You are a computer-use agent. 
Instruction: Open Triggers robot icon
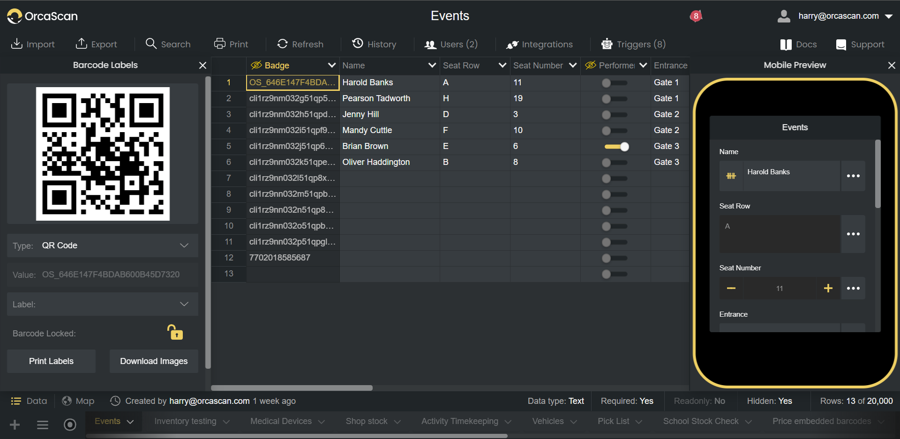(x=607, y=44)
